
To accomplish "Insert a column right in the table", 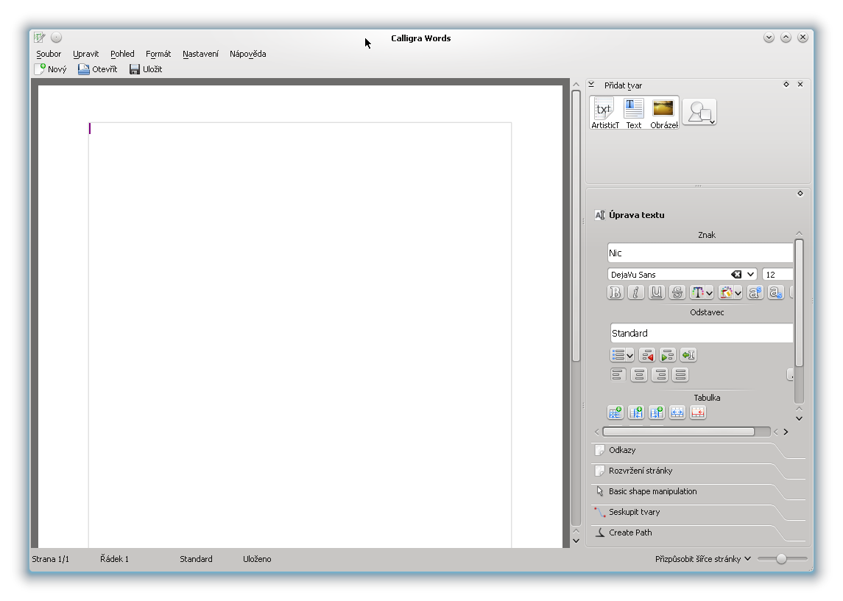I will (657, 412).
